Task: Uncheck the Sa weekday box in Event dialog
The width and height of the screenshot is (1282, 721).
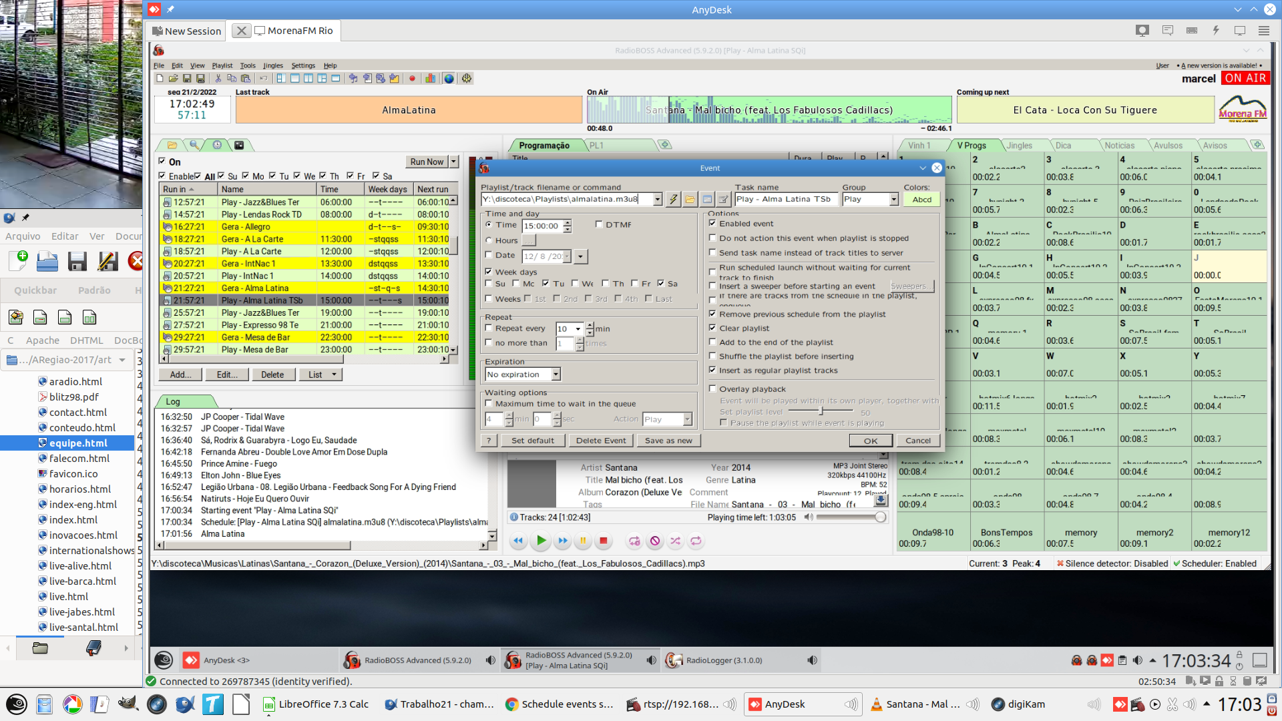Action: 661,283
